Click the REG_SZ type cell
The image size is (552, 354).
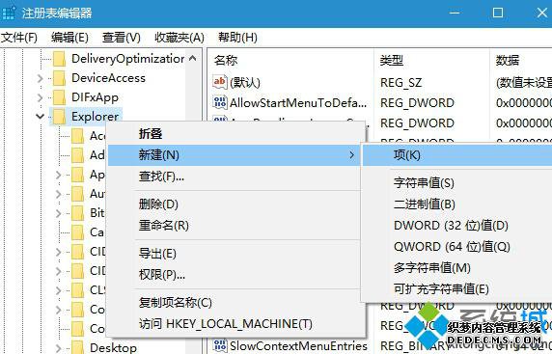400,83
